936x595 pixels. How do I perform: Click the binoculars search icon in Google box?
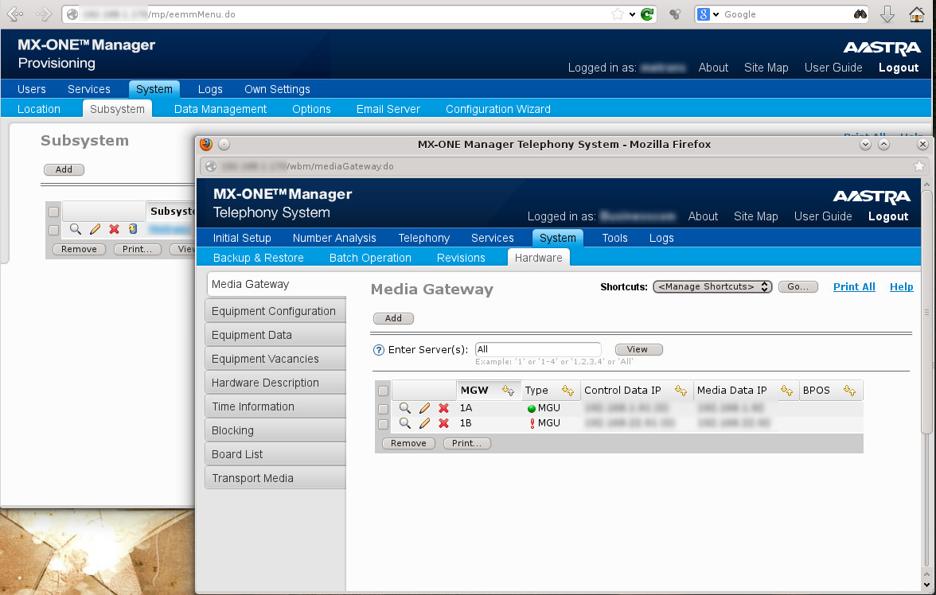tap(860, 14)
